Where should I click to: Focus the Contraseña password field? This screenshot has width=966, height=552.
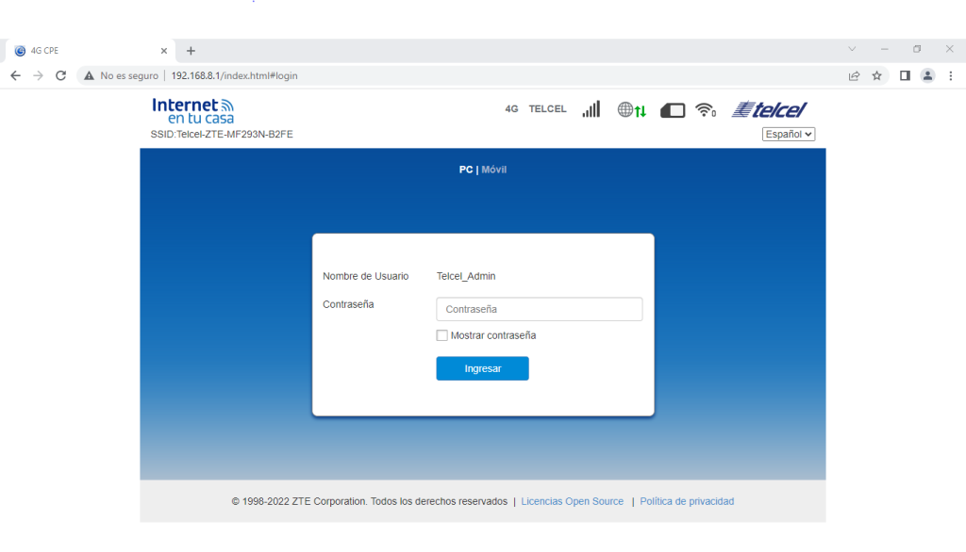click(539, 309)
